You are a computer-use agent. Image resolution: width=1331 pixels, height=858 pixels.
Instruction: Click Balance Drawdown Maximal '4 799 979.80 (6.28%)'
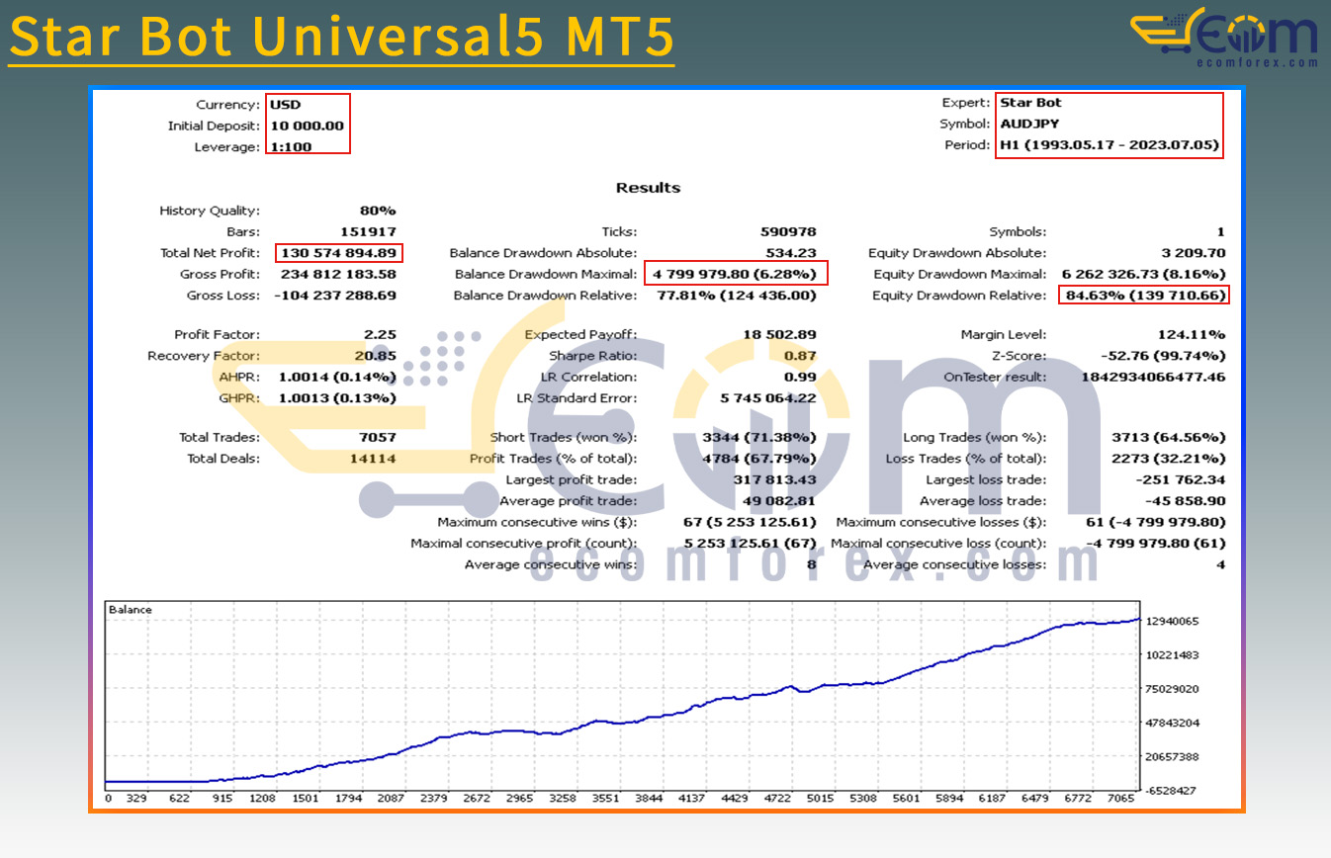pos(734,274)
